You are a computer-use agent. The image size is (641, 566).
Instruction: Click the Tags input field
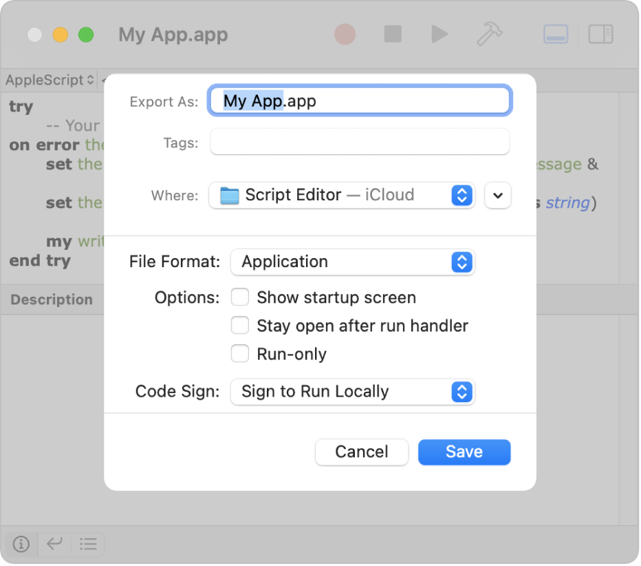[360, 142]
